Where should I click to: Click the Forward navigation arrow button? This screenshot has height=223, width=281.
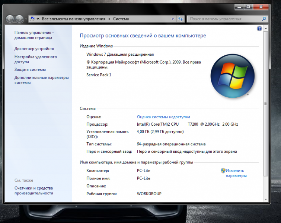click(x=19, y=19)
